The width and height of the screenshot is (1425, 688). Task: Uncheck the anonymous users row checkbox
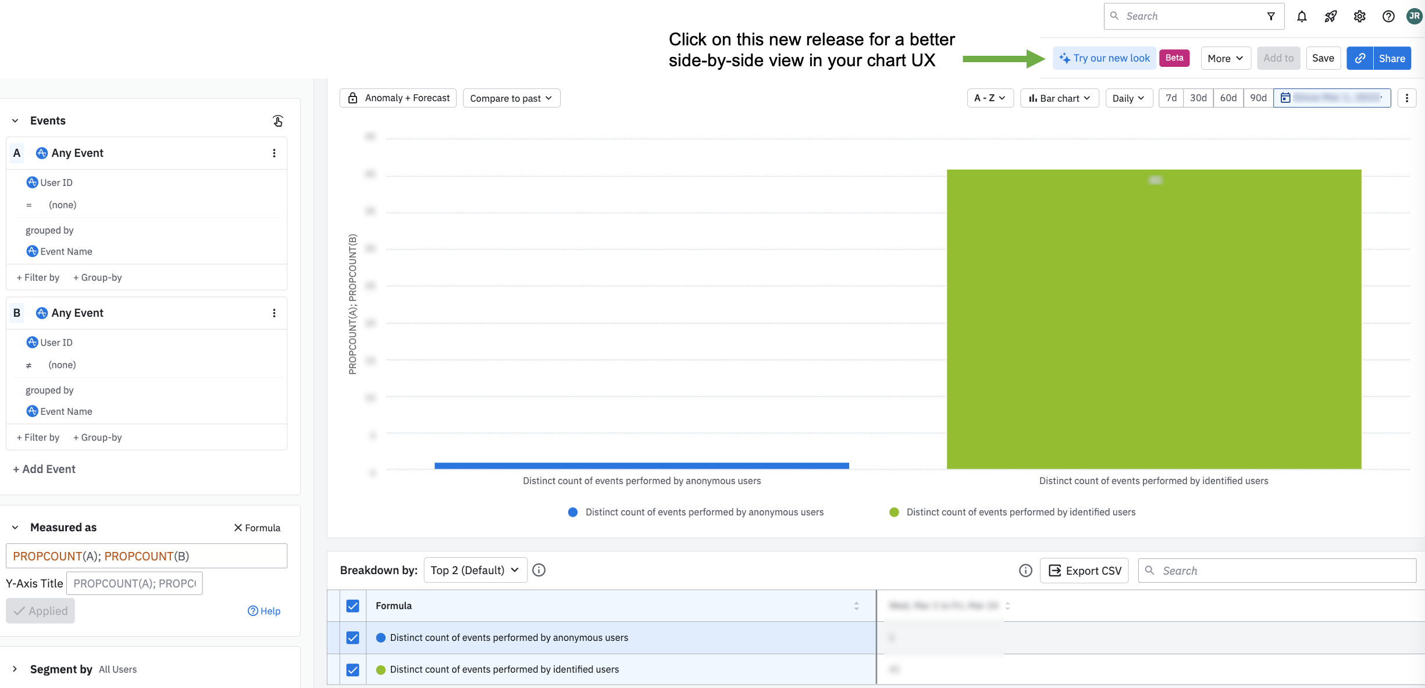click(352, 637)
